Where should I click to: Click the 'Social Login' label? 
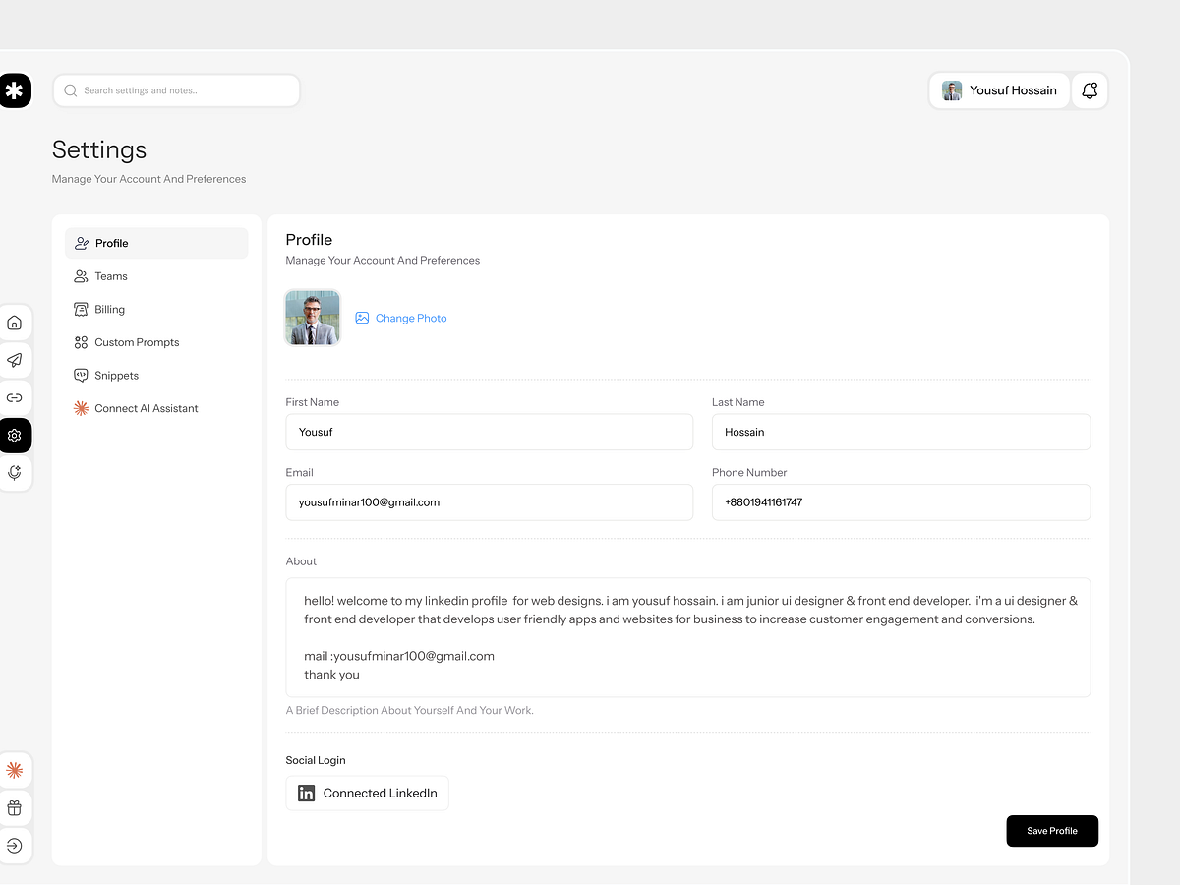coord(316,760)
